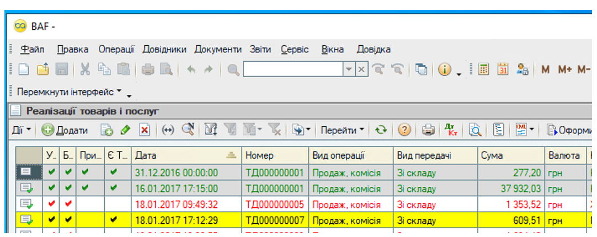This screenshot has height=237, width=597.
Task: Click the Find magnifier icon beside search box
Action: pos(233,69)
